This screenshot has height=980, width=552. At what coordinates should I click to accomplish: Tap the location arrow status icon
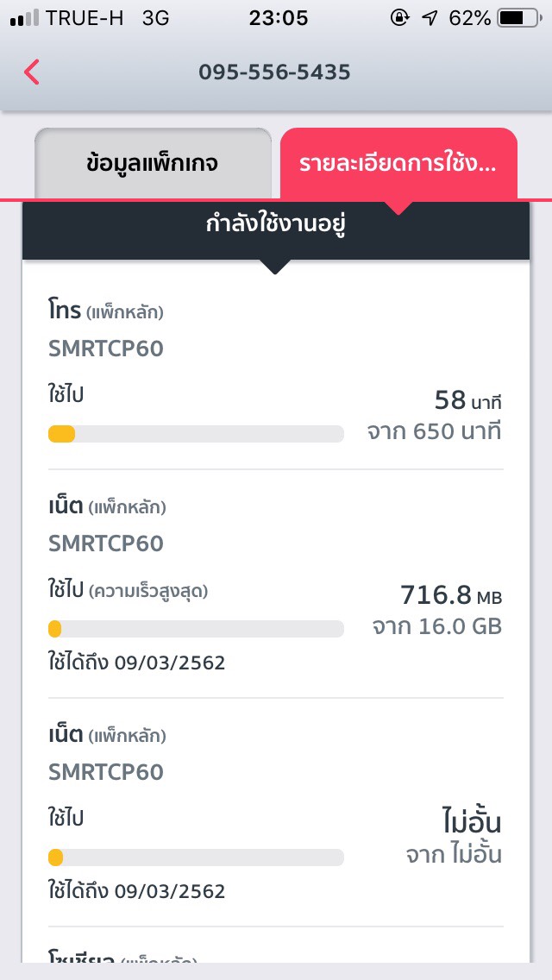point(430,18)
